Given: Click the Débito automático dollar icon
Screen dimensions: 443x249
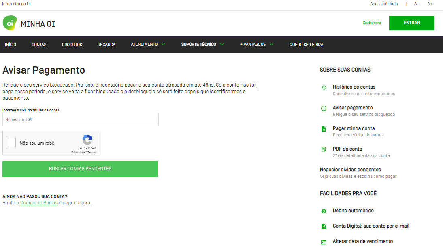Looking at the screenshot, I should (x=324, y=211).
